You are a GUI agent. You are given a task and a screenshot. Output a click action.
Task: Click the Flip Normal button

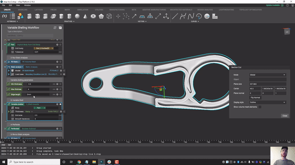255,98
